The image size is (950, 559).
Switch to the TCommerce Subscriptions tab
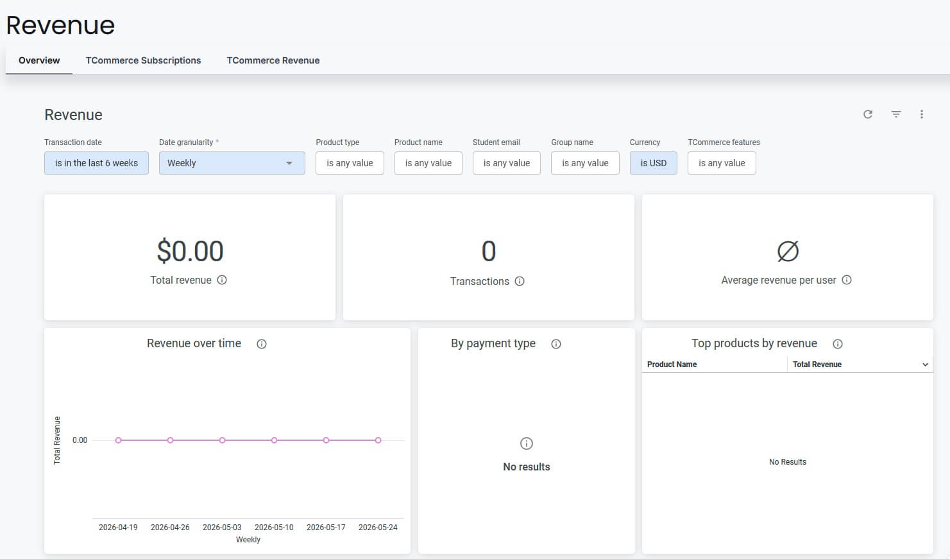tap(143, 60)
